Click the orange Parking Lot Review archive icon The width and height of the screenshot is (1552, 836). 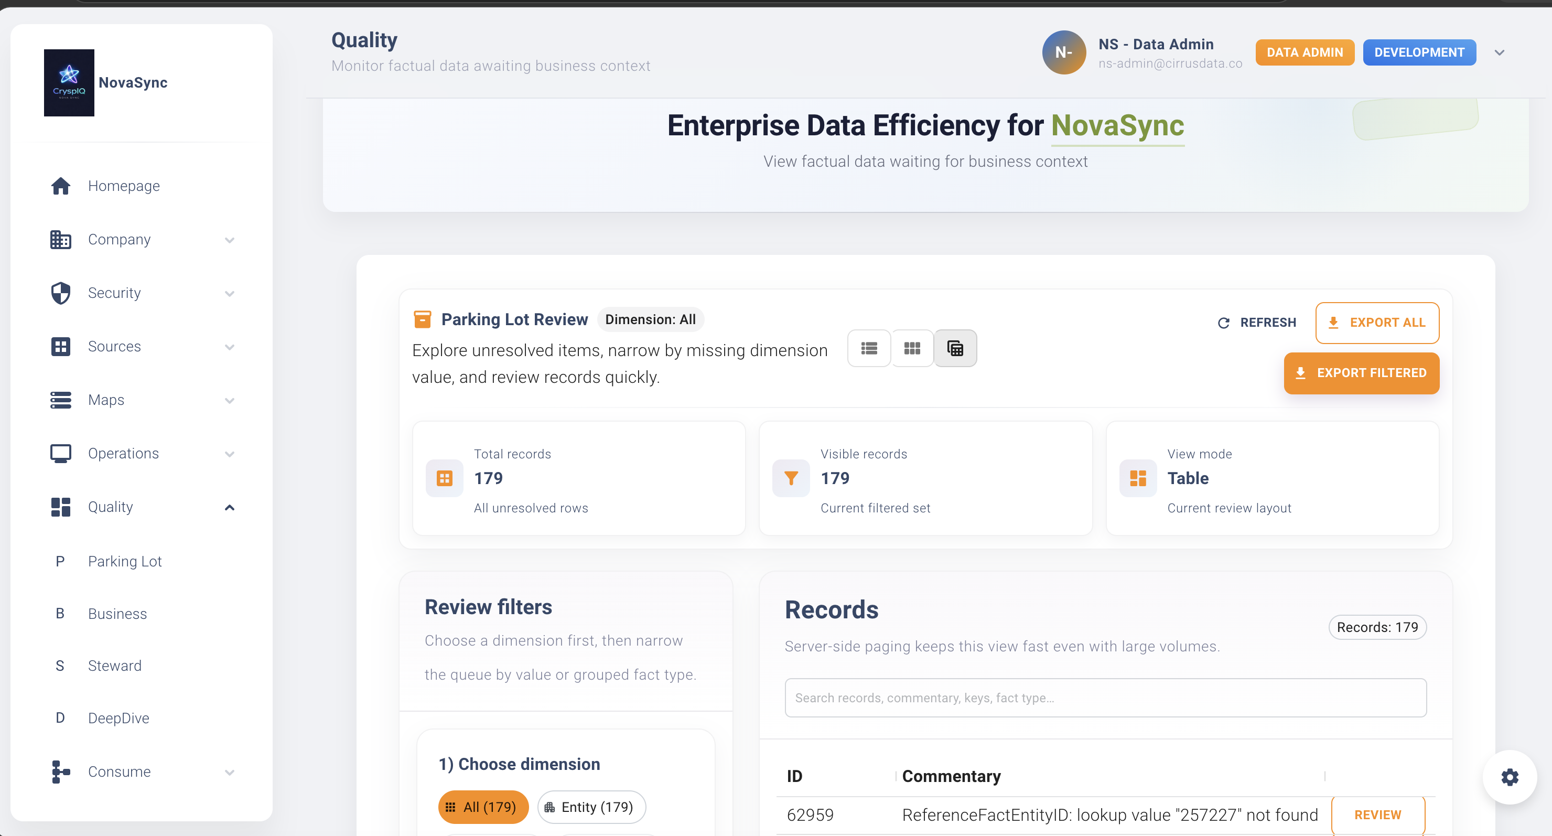click(x=422, y=319)
